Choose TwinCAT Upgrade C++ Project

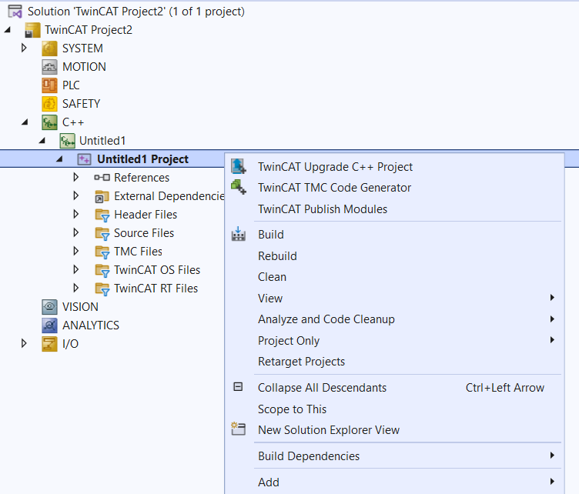pos(394,167)
